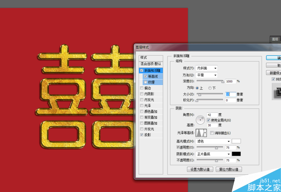The image size is (281, 192).
Task: Click the 大小 pixel value field
Action: click(x=231, y=94)
